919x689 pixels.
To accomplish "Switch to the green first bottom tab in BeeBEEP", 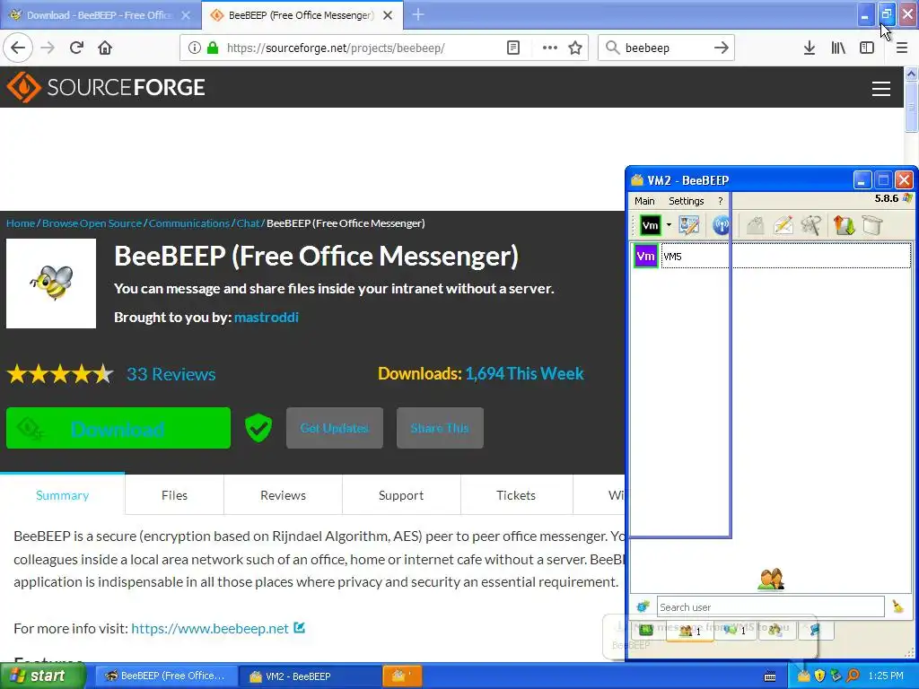I will [x=646, y=631].
